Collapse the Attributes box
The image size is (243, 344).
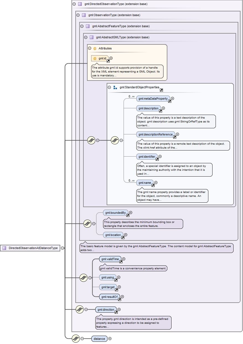(90, 48)
